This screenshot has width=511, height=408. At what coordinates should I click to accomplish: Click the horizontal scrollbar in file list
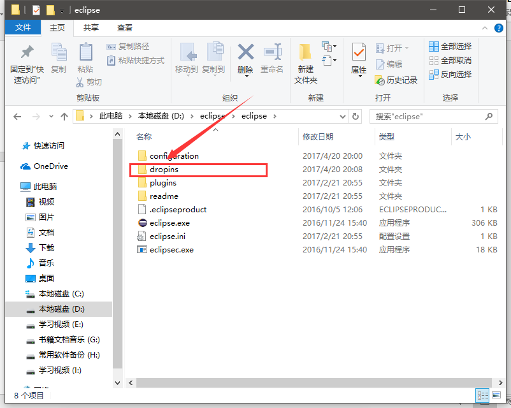click(x=314, y=383)
